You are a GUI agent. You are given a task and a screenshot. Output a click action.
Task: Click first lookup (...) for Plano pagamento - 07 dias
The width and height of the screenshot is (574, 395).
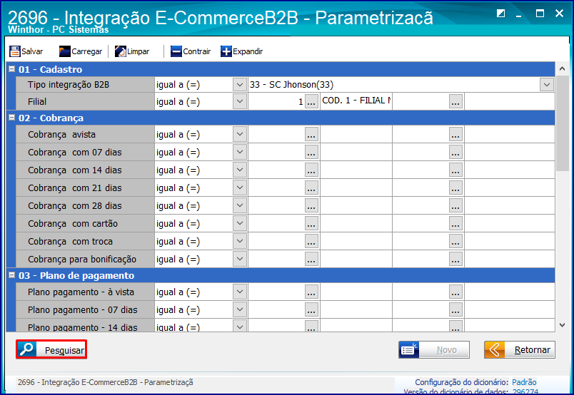[x=311, y=310]
